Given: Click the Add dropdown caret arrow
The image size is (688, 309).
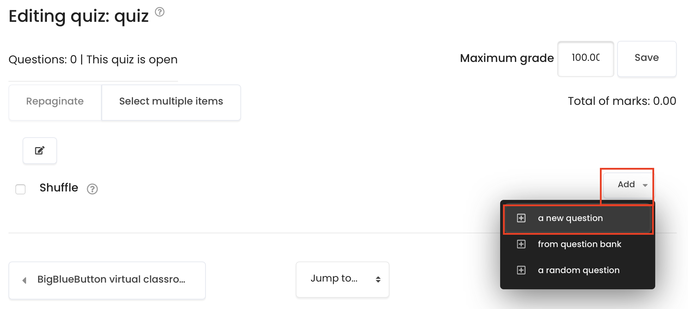Looking at the screenshot, I should coord(645,185).
